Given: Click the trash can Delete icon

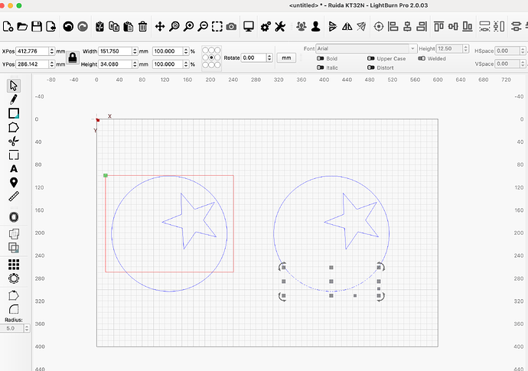Looking at the screenshot, I should pos(142,27).
